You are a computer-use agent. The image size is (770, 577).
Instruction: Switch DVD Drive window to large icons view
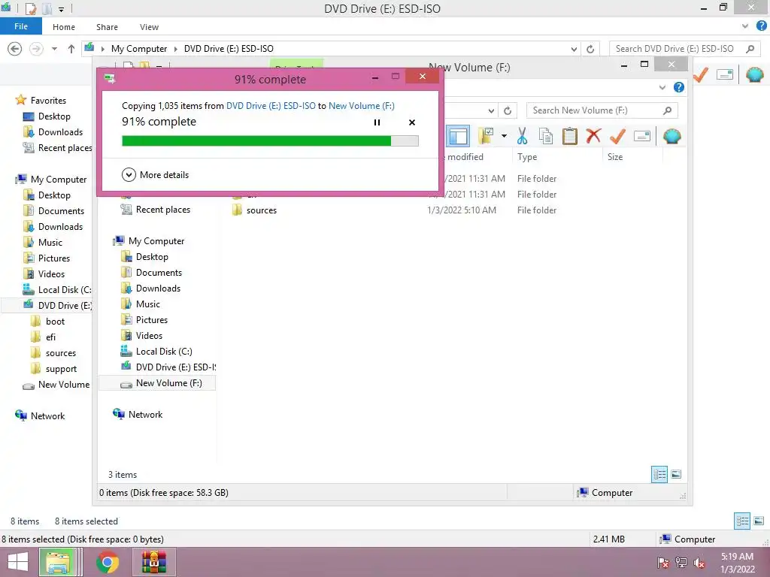coord(759,521)
